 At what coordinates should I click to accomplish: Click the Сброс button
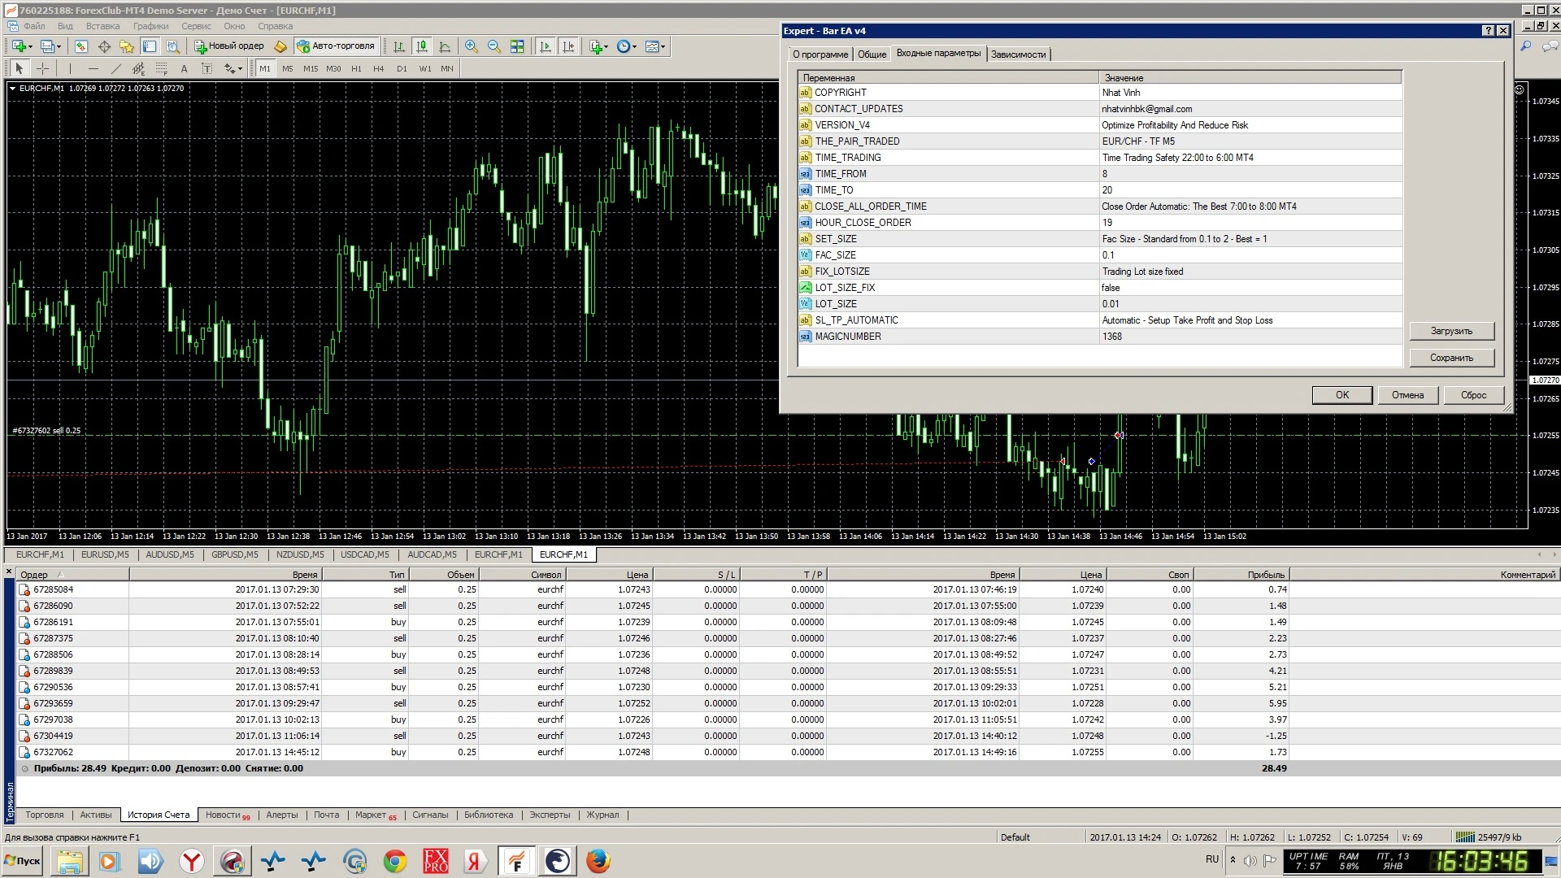tap(1473, 395)
